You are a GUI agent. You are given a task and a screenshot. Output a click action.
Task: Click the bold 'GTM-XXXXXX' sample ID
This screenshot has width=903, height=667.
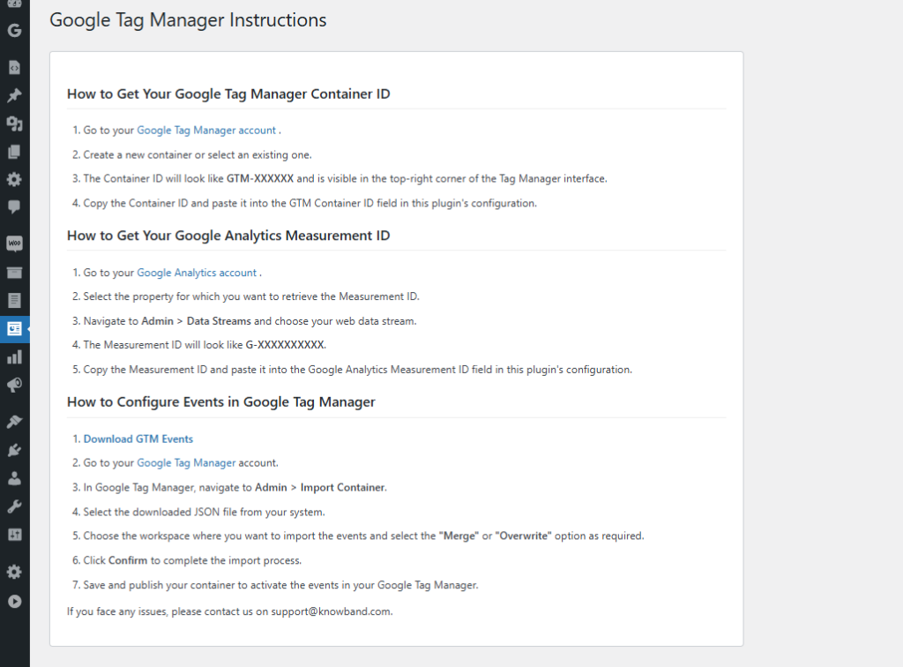(x=260, y=178)
